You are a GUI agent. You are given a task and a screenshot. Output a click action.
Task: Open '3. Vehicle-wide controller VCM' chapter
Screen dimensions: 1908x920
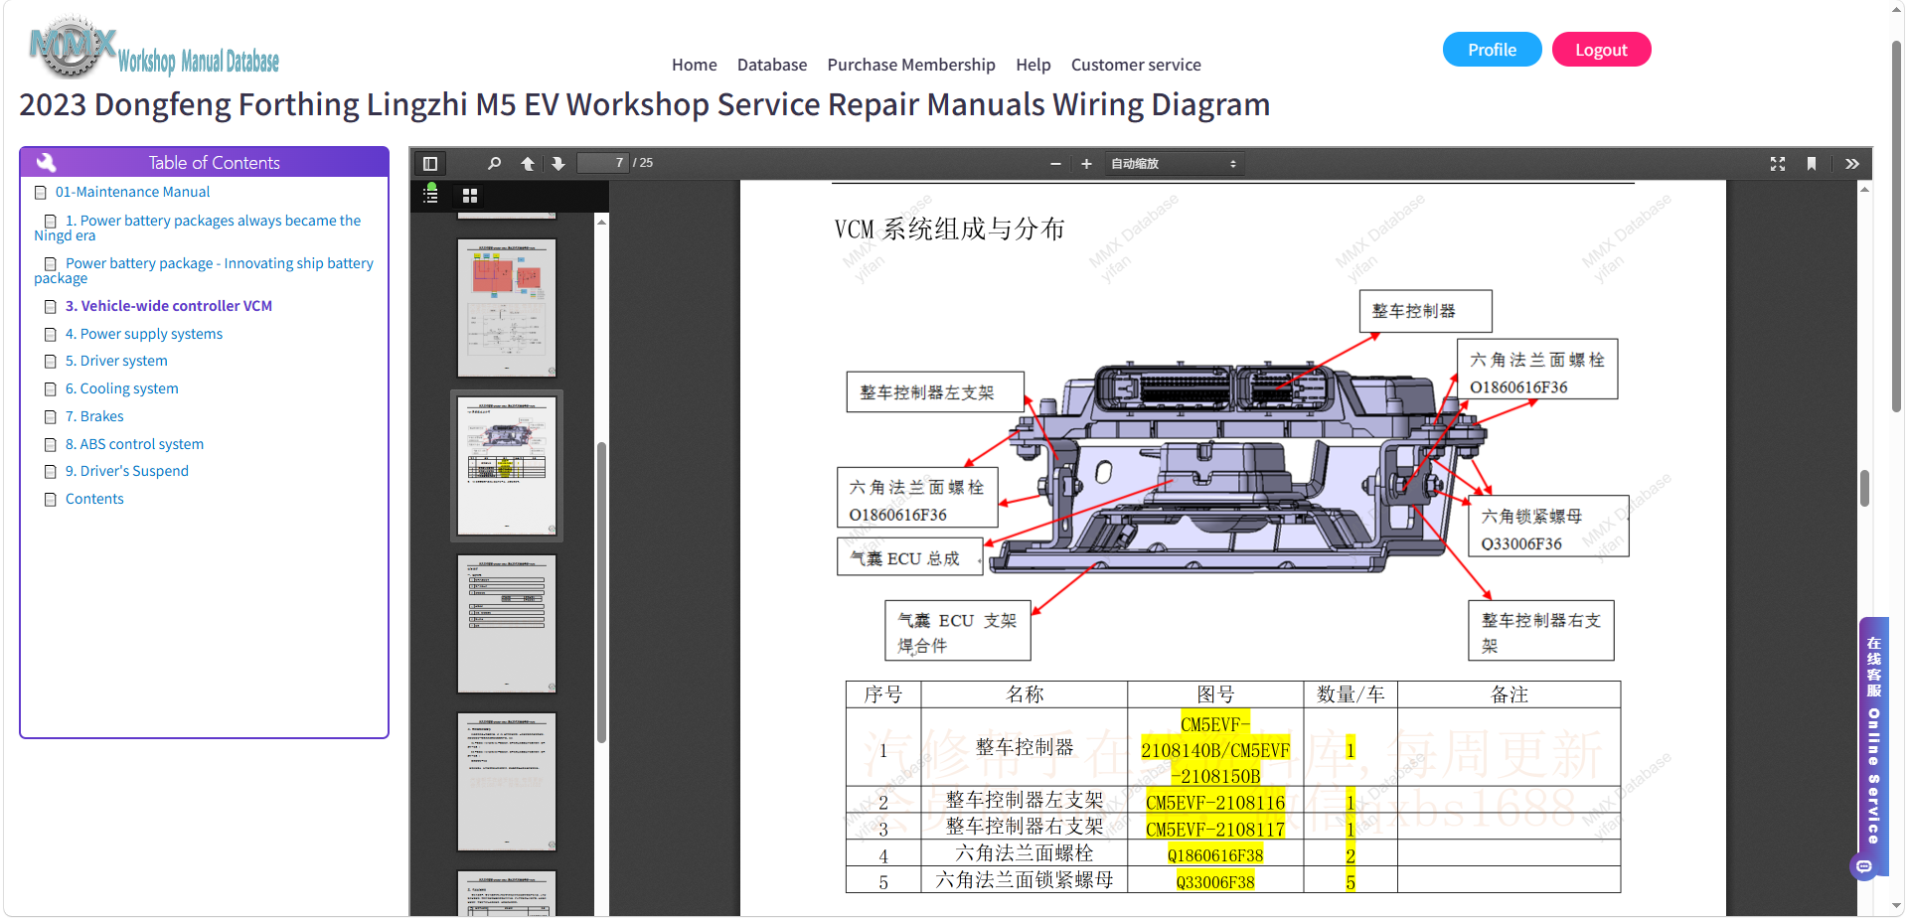[169, 306]
